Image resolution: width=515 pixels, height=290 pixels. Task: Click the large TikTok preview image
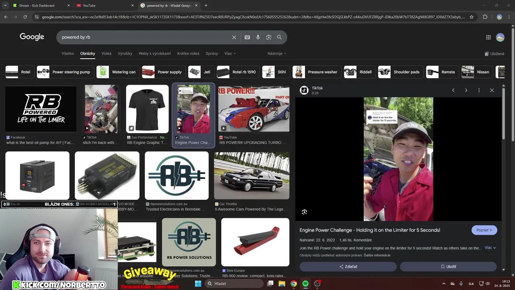pyautogui.click(x=398, y=159)
